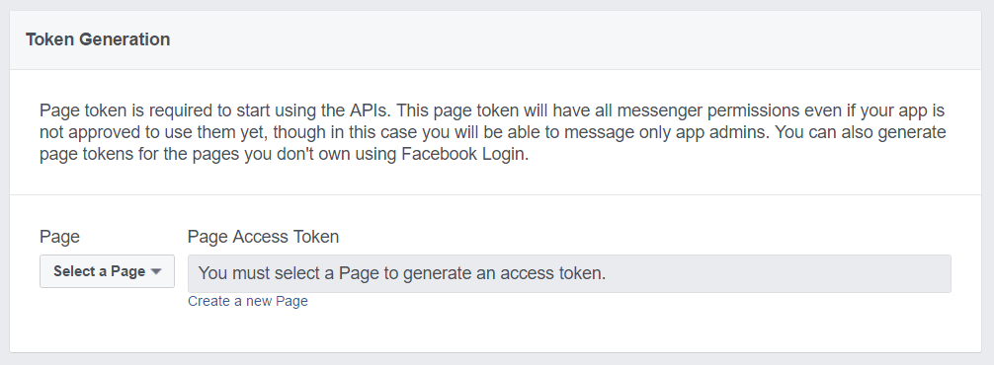994x365 pixels.
Task: Click the word APIs in the first sentence
Action: pos(371,110)
